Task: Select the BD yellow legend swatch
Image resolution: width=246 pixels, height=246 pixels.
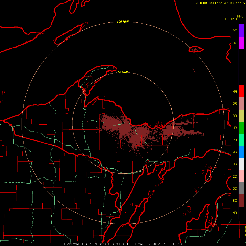Action: (241, 116)
